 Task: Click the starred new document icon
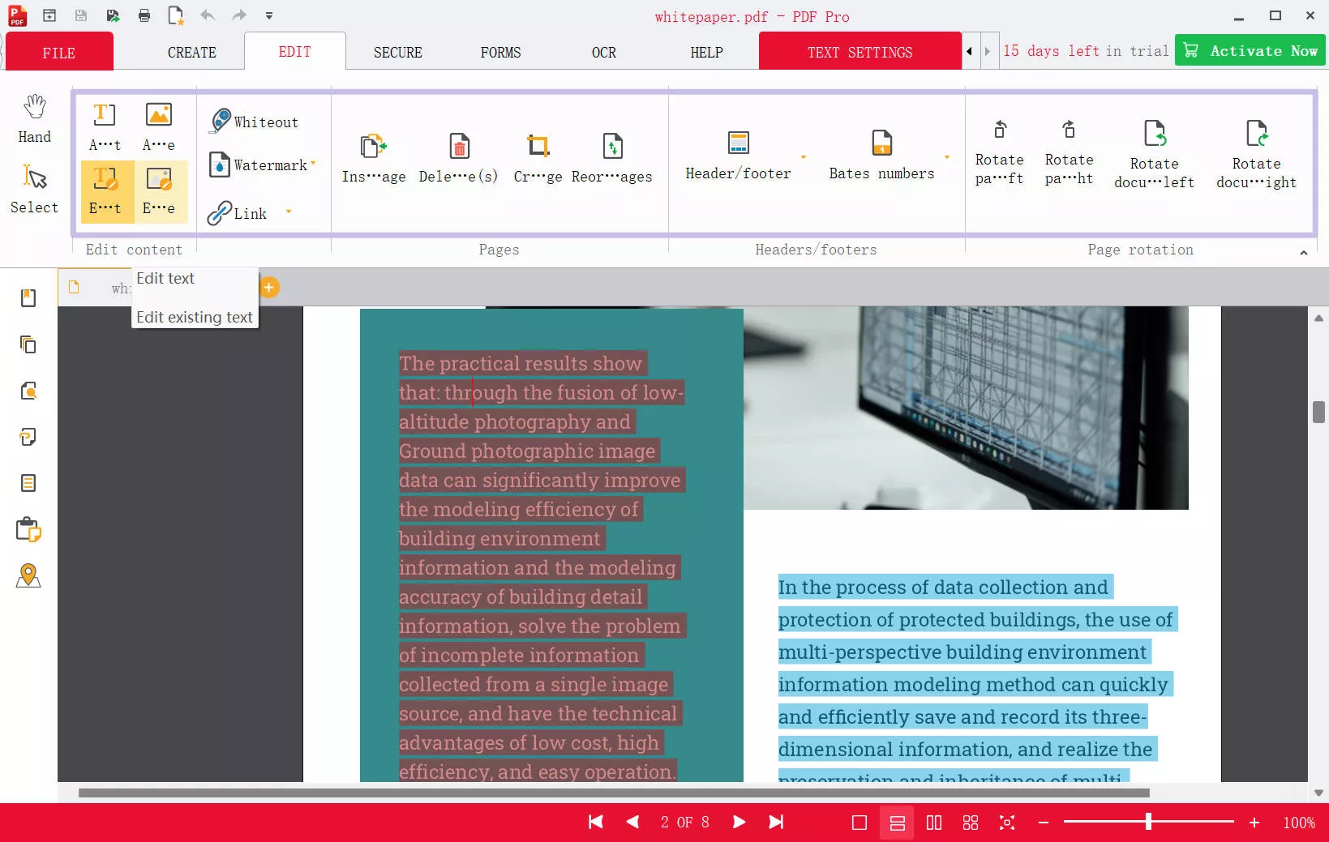[x=176, y=15]
